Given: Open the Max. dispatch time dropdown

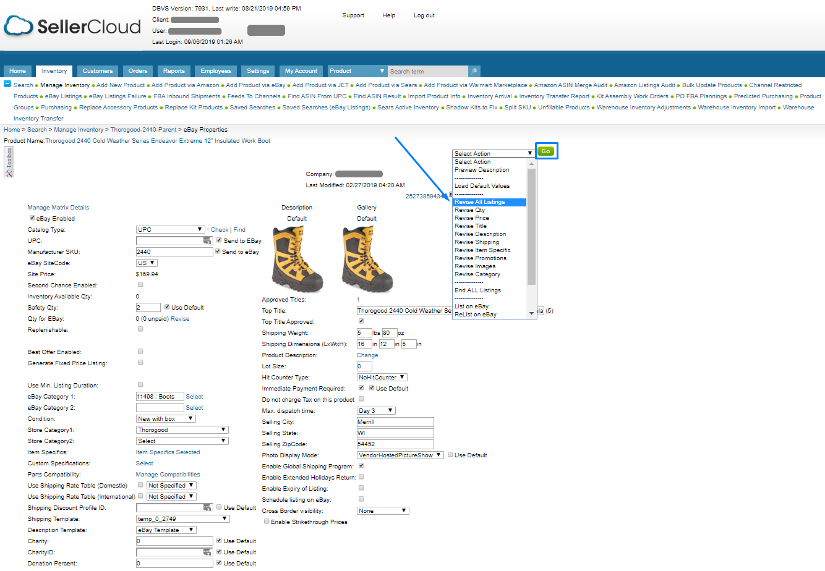Looking at the screenshot, I should coord(376,410).
